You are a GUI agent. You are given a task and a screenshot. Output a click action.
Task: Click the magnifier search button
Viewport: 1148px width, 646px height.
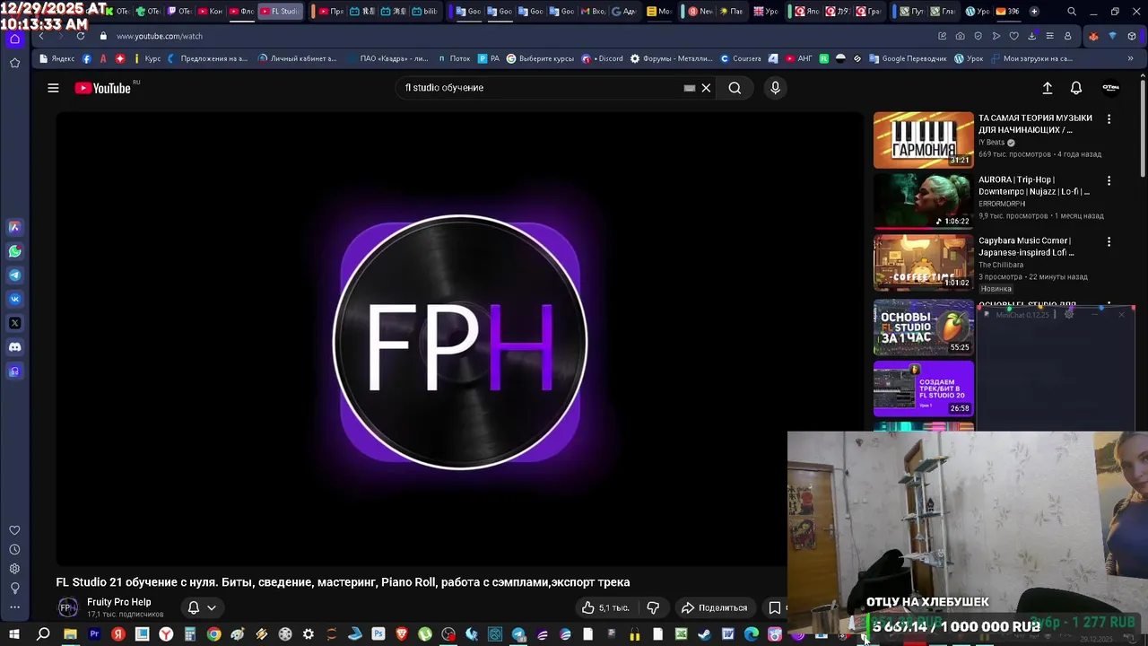click(735, 88)
